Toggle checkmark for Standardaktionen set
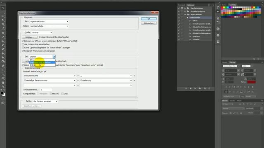This screenshot has width=264, height=148. [179, 8]
